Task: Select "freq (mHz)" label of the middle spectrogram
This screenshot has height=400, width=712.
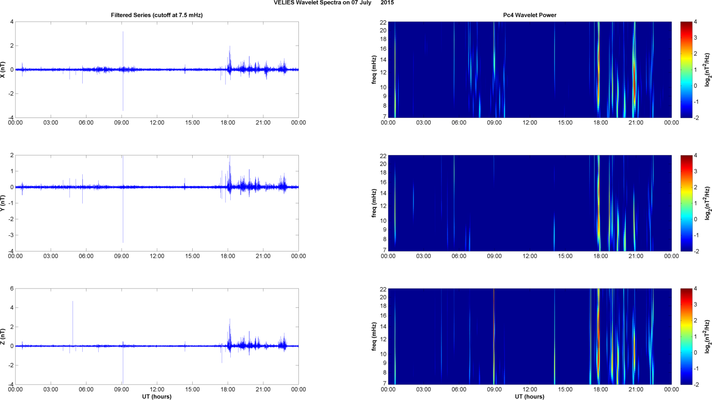Action: point(374,203)
